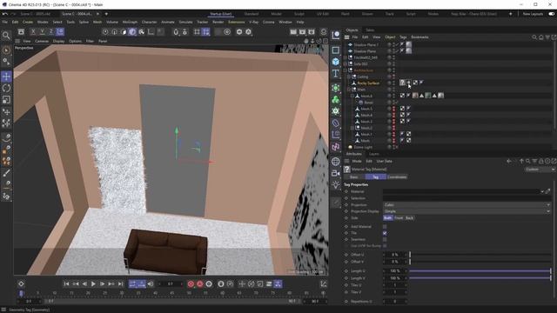
Task: Open the Projection dropdown
Action: pos(466,205)
